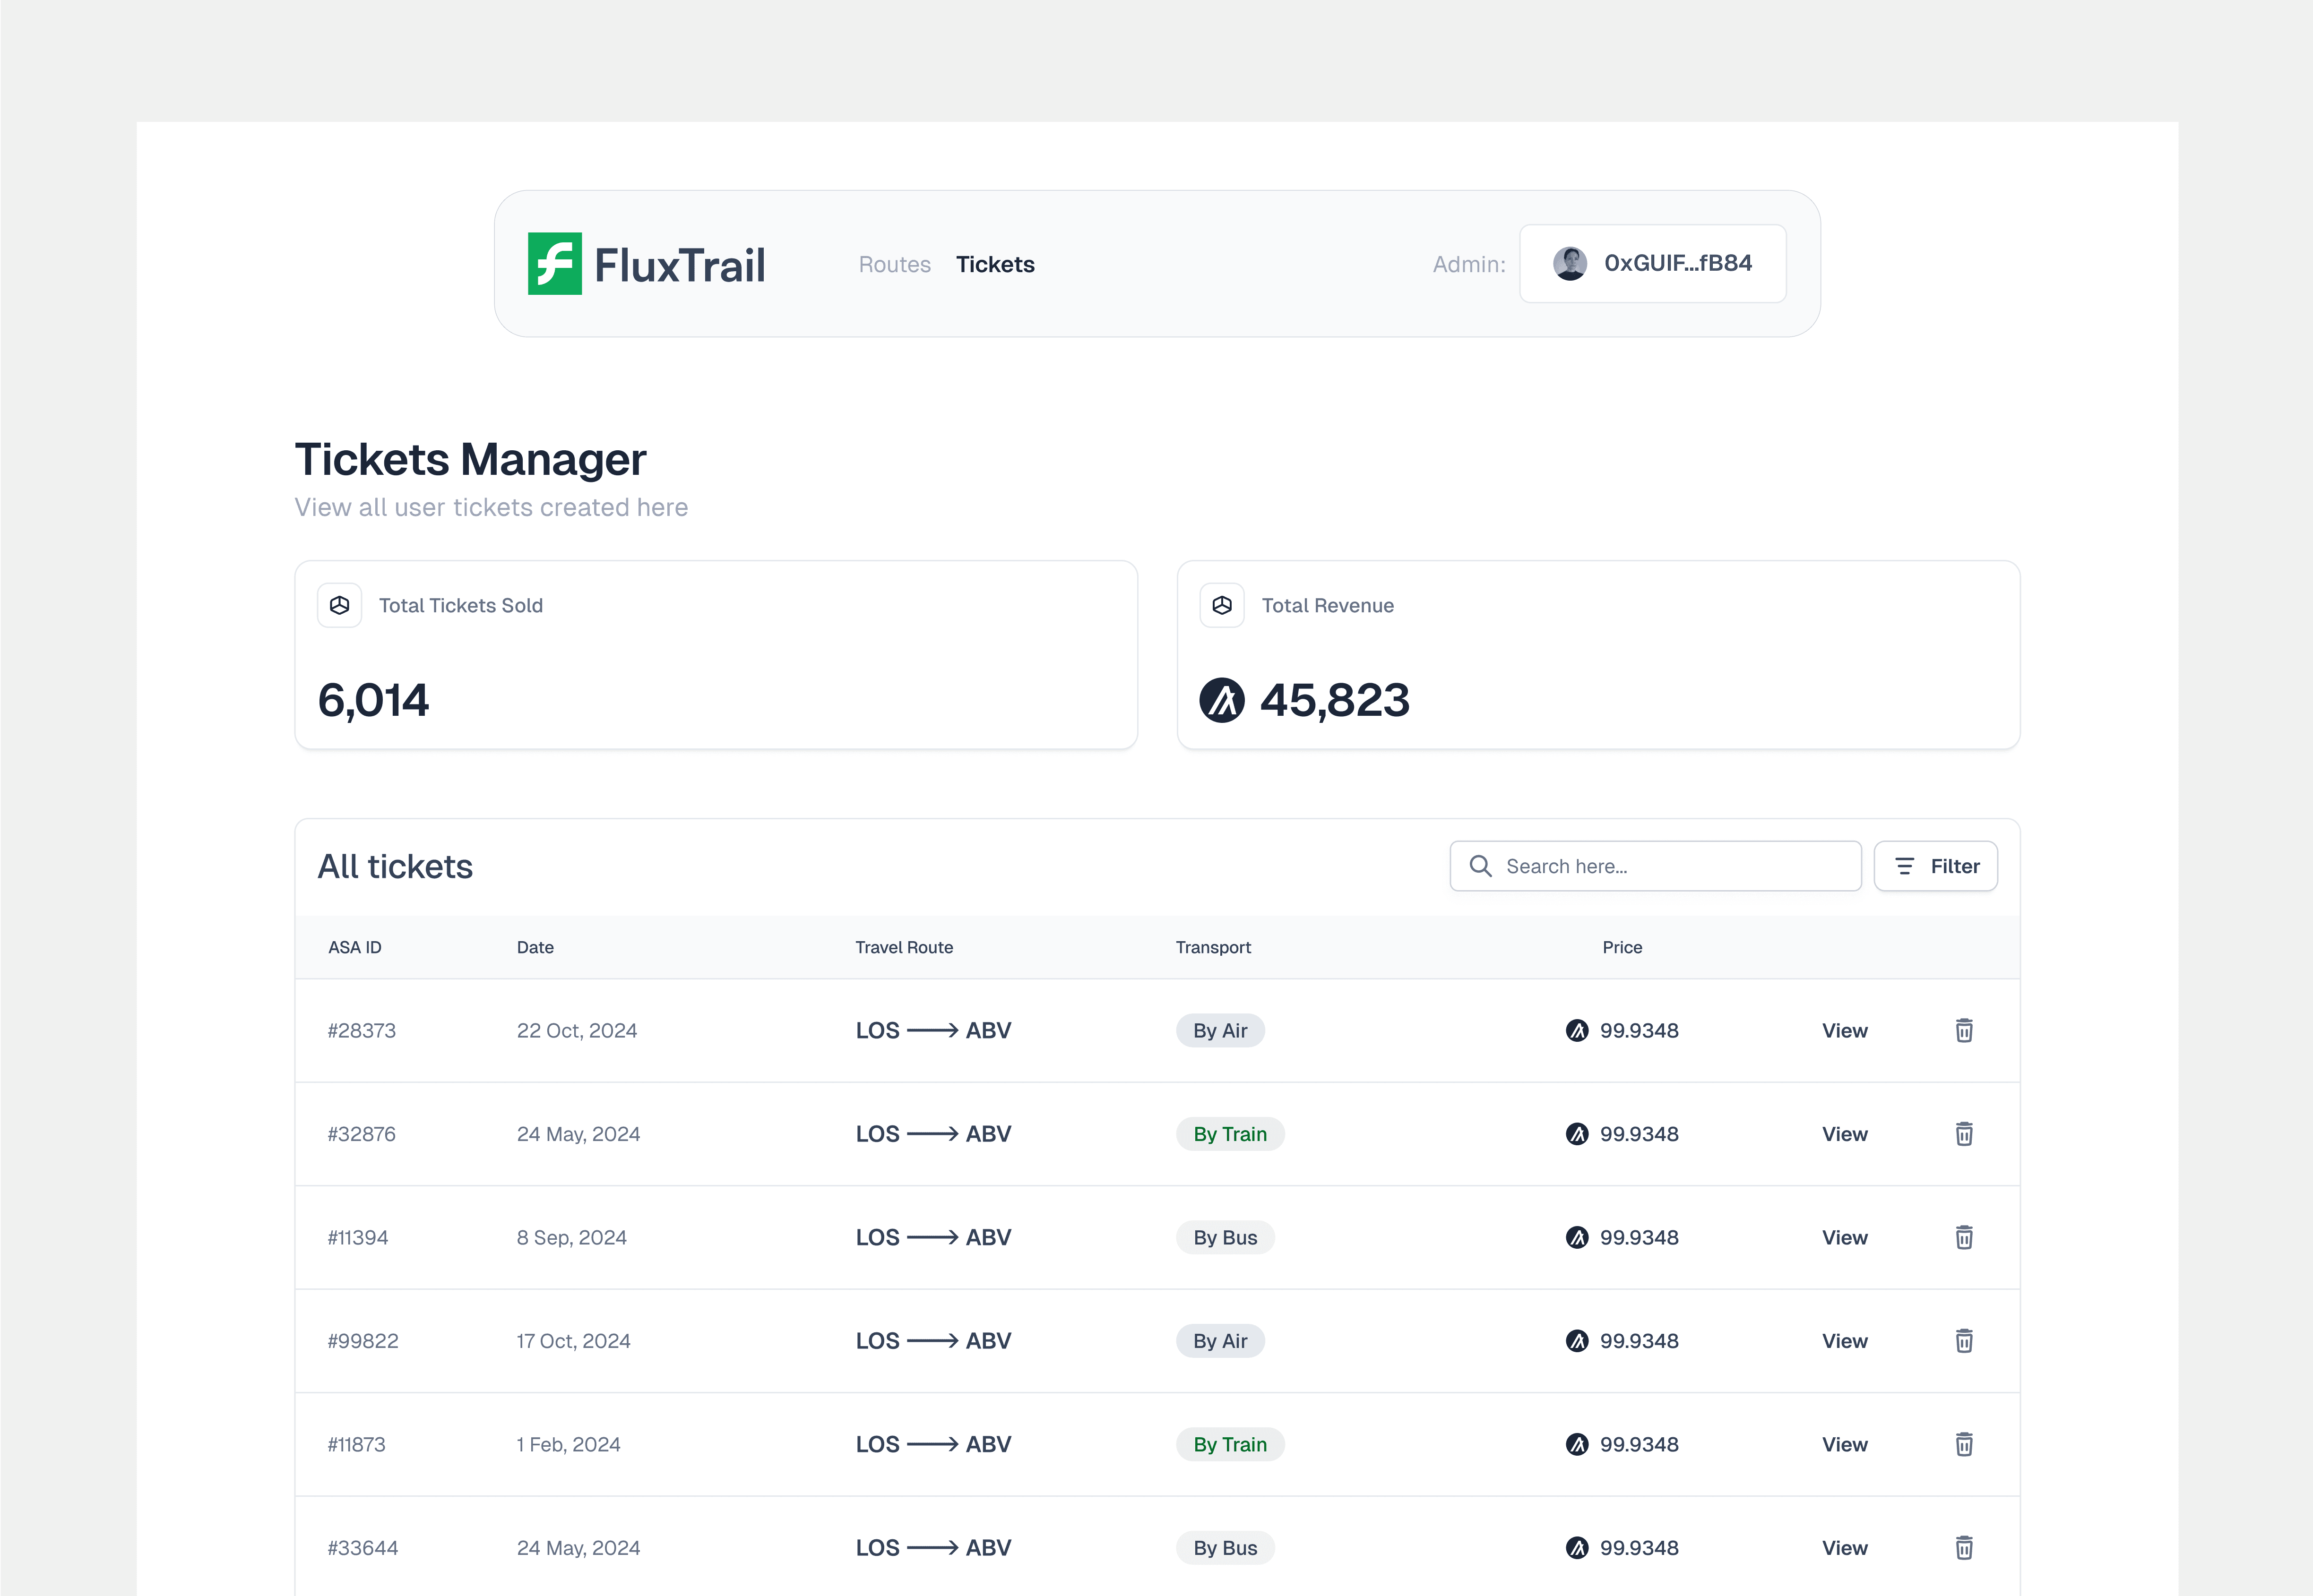Image resolution: width=2313 pixels, height=1596 pixels.
Task: View details of ticket #28373
Action: coord(1844,1030)
